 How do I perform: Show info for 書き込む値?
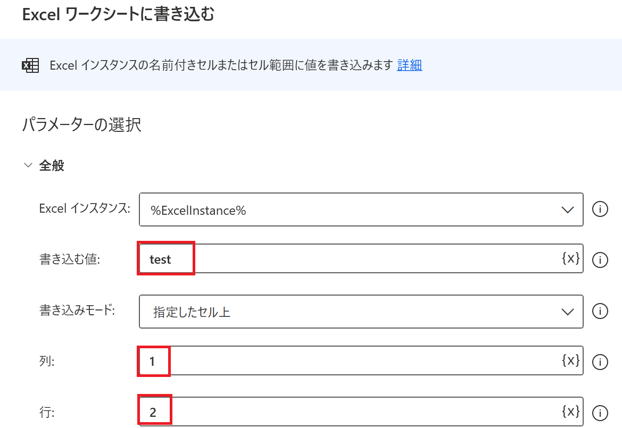(x=600, y=259)
